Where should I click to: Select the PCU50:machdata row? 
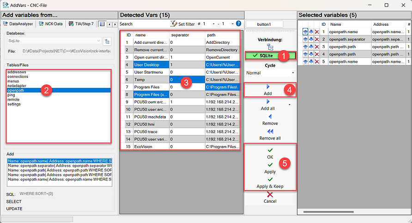point(180,117)
